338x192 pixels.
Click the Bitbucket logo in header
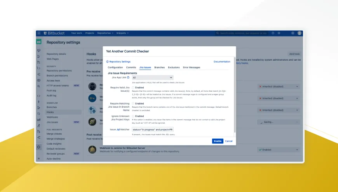click(54, 33)
